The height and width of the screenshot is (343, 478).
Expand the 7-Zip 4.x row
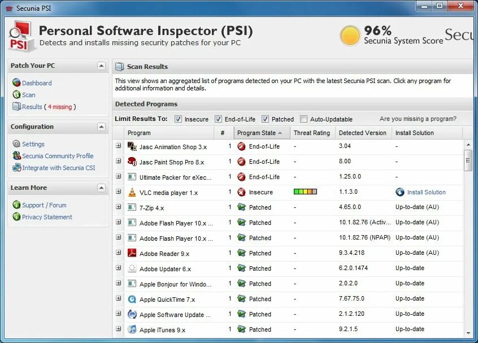119,207
